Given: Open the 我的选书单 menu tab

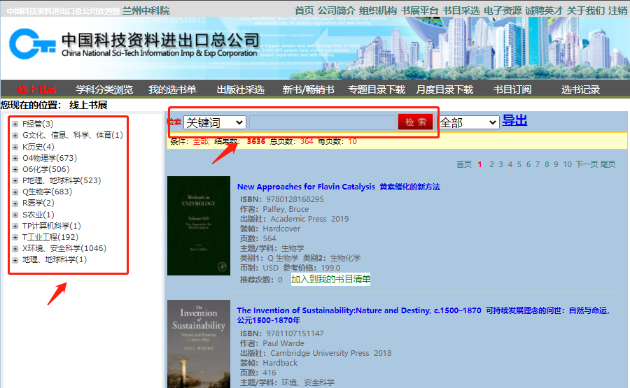Looking at the screenshot, I should [172, 89].
